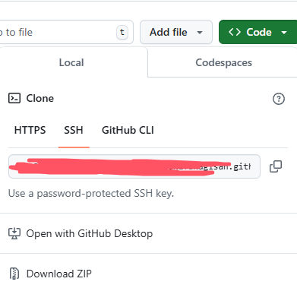
Task: Click the Clone heading text
Action: coord(40,98)
